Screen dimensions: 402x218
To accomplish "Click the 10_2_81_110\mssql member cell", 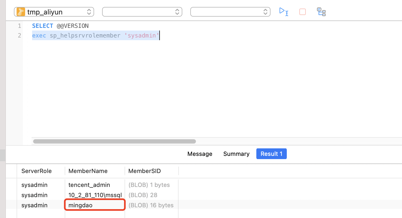I will [x=95, y=195].
